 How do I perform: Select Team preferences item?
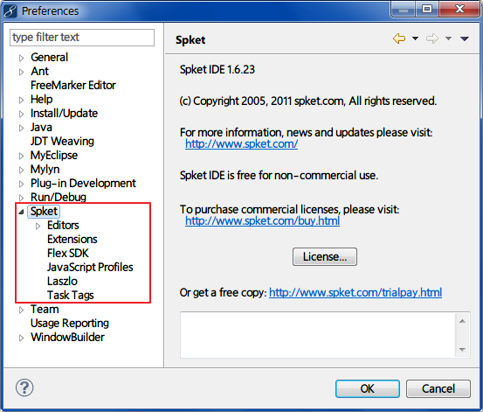pos(45,310)
